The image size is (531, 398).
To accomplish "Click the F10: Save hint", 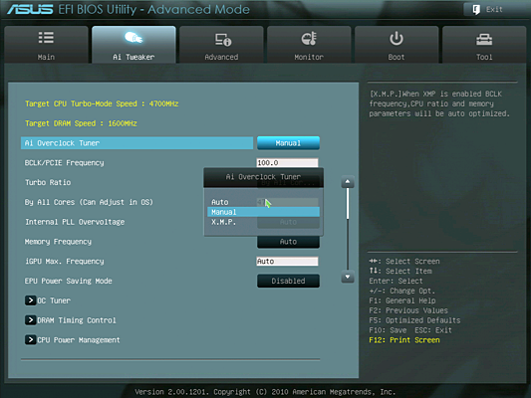I will point(388,330).
